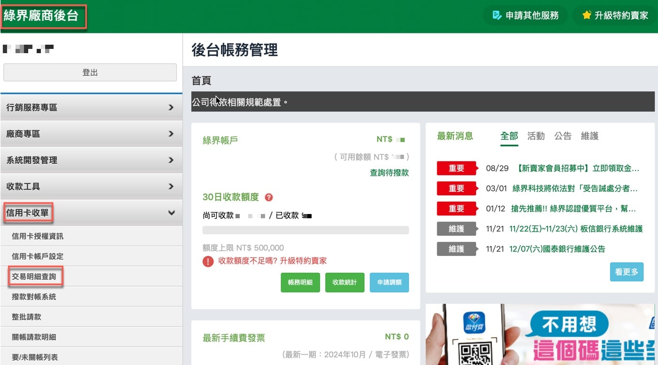Viewport: 658px width, 365px height.
Task: Open the 綠界科技將依法對 news item
Action: (575, 188)
